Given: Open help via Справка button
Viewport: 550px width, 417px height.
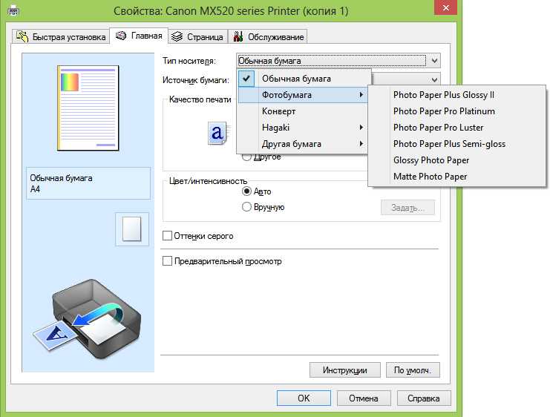Looking at the screenshot, I should (424, 398).
